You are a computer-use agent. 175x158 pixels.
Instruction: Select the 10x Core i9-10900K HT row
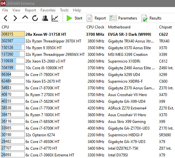[x=87, y=68]
